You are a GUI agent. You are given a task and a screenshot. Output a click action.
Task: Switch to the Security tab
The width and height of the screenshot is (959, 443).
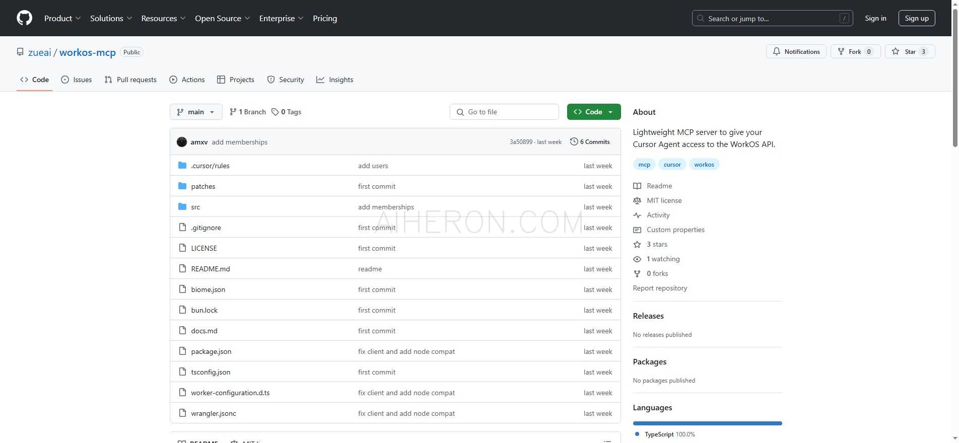click(286, 80)
